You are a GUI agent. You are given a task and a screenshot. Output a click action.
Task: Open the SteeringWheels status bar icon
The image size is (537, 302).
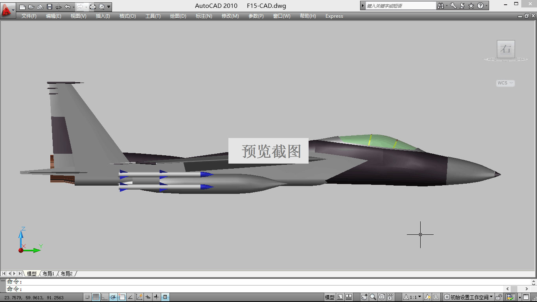[382, 297]
